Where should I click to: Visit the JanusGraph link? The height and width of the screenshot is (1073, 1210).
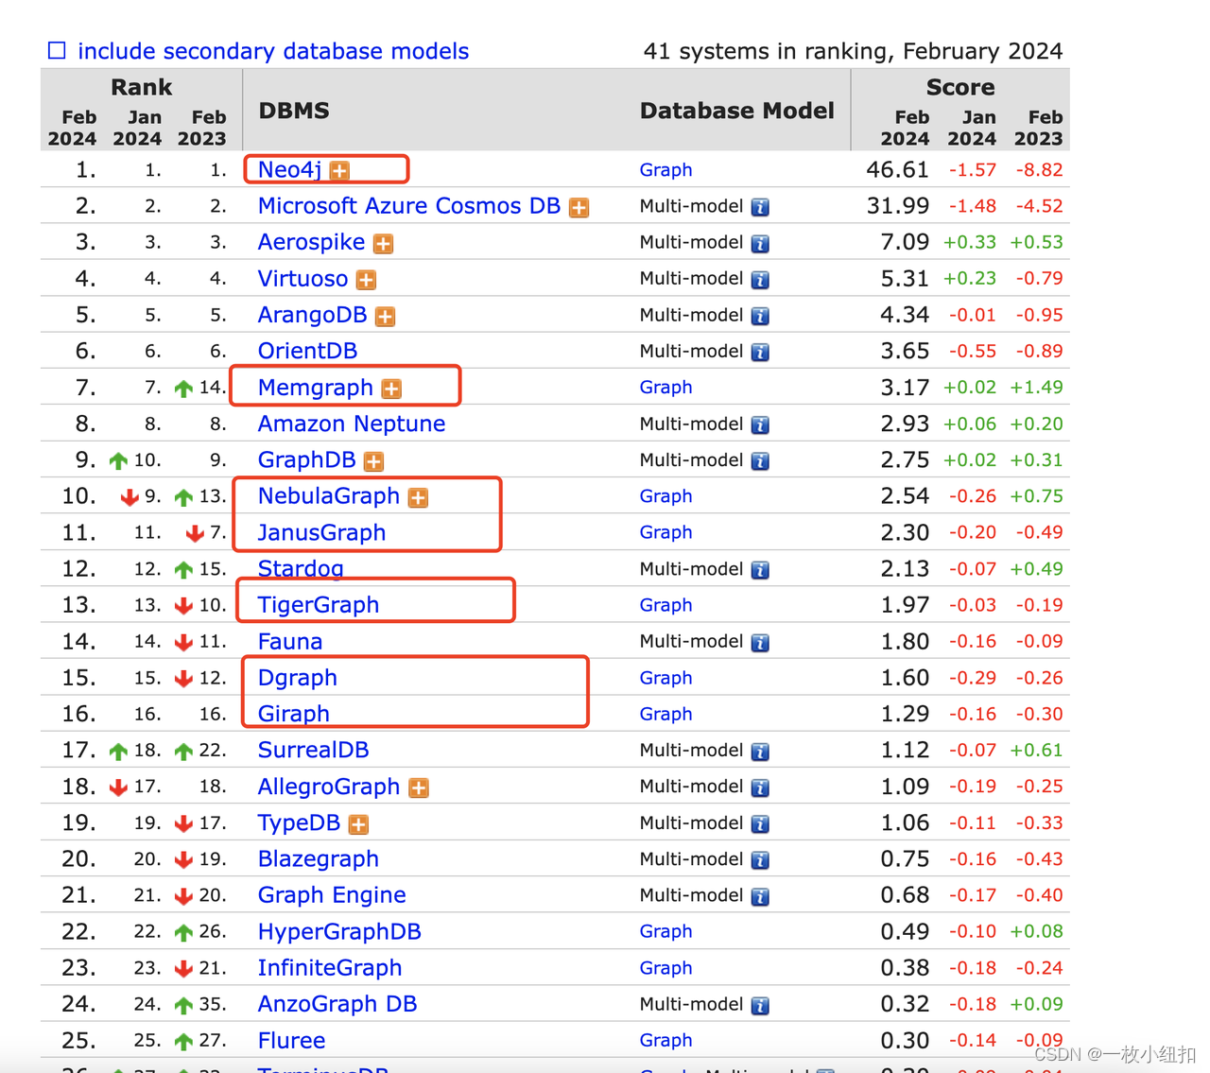[x=321, y=532]
